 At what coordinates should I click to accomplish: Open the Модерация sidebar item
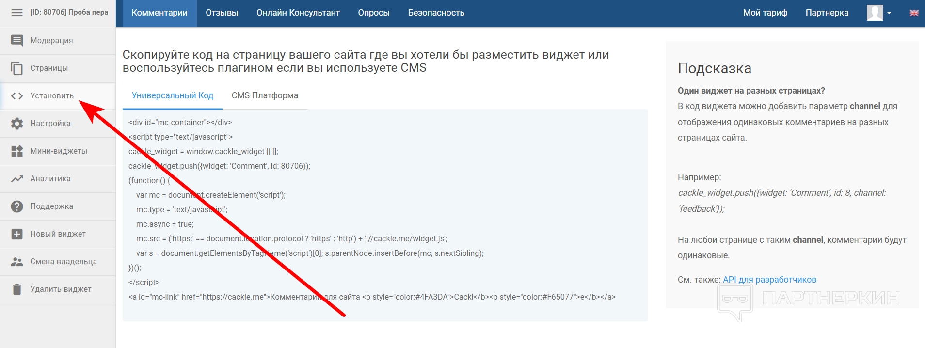coord(58,41)
